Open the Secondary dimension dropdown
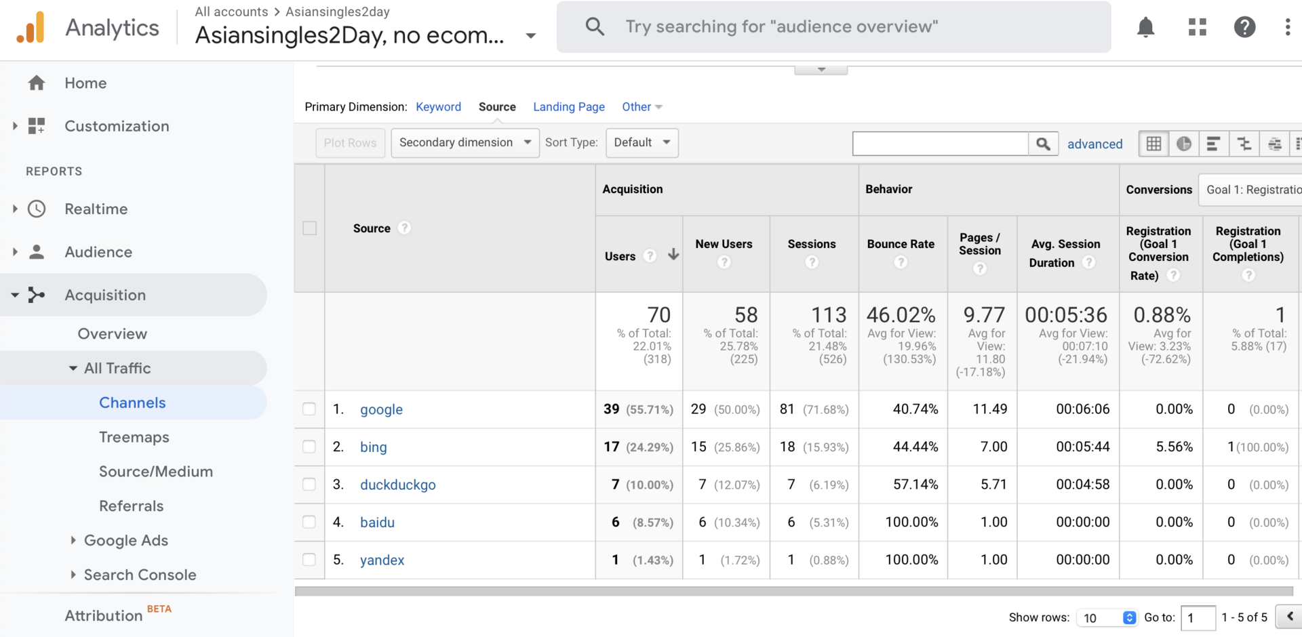The height and width of the screenshot is (637, 1302). point(465,143)
